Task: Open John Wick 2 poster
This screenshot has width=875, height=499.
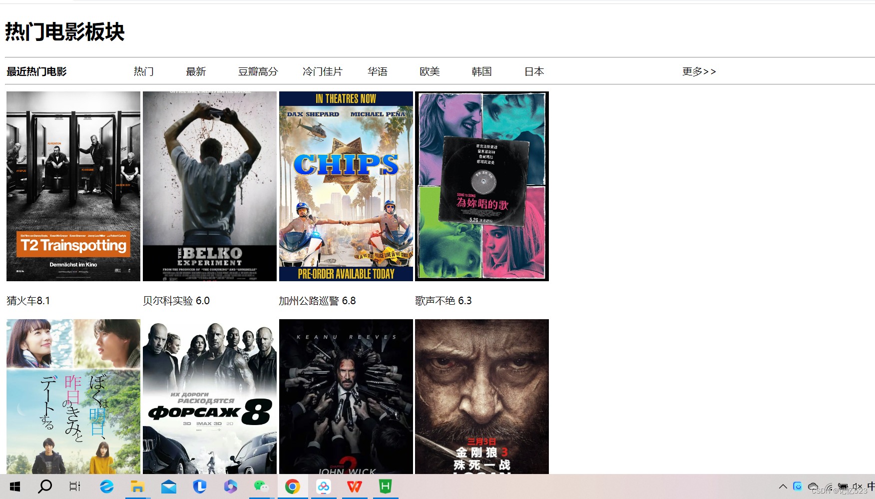Action: point(346,397)
